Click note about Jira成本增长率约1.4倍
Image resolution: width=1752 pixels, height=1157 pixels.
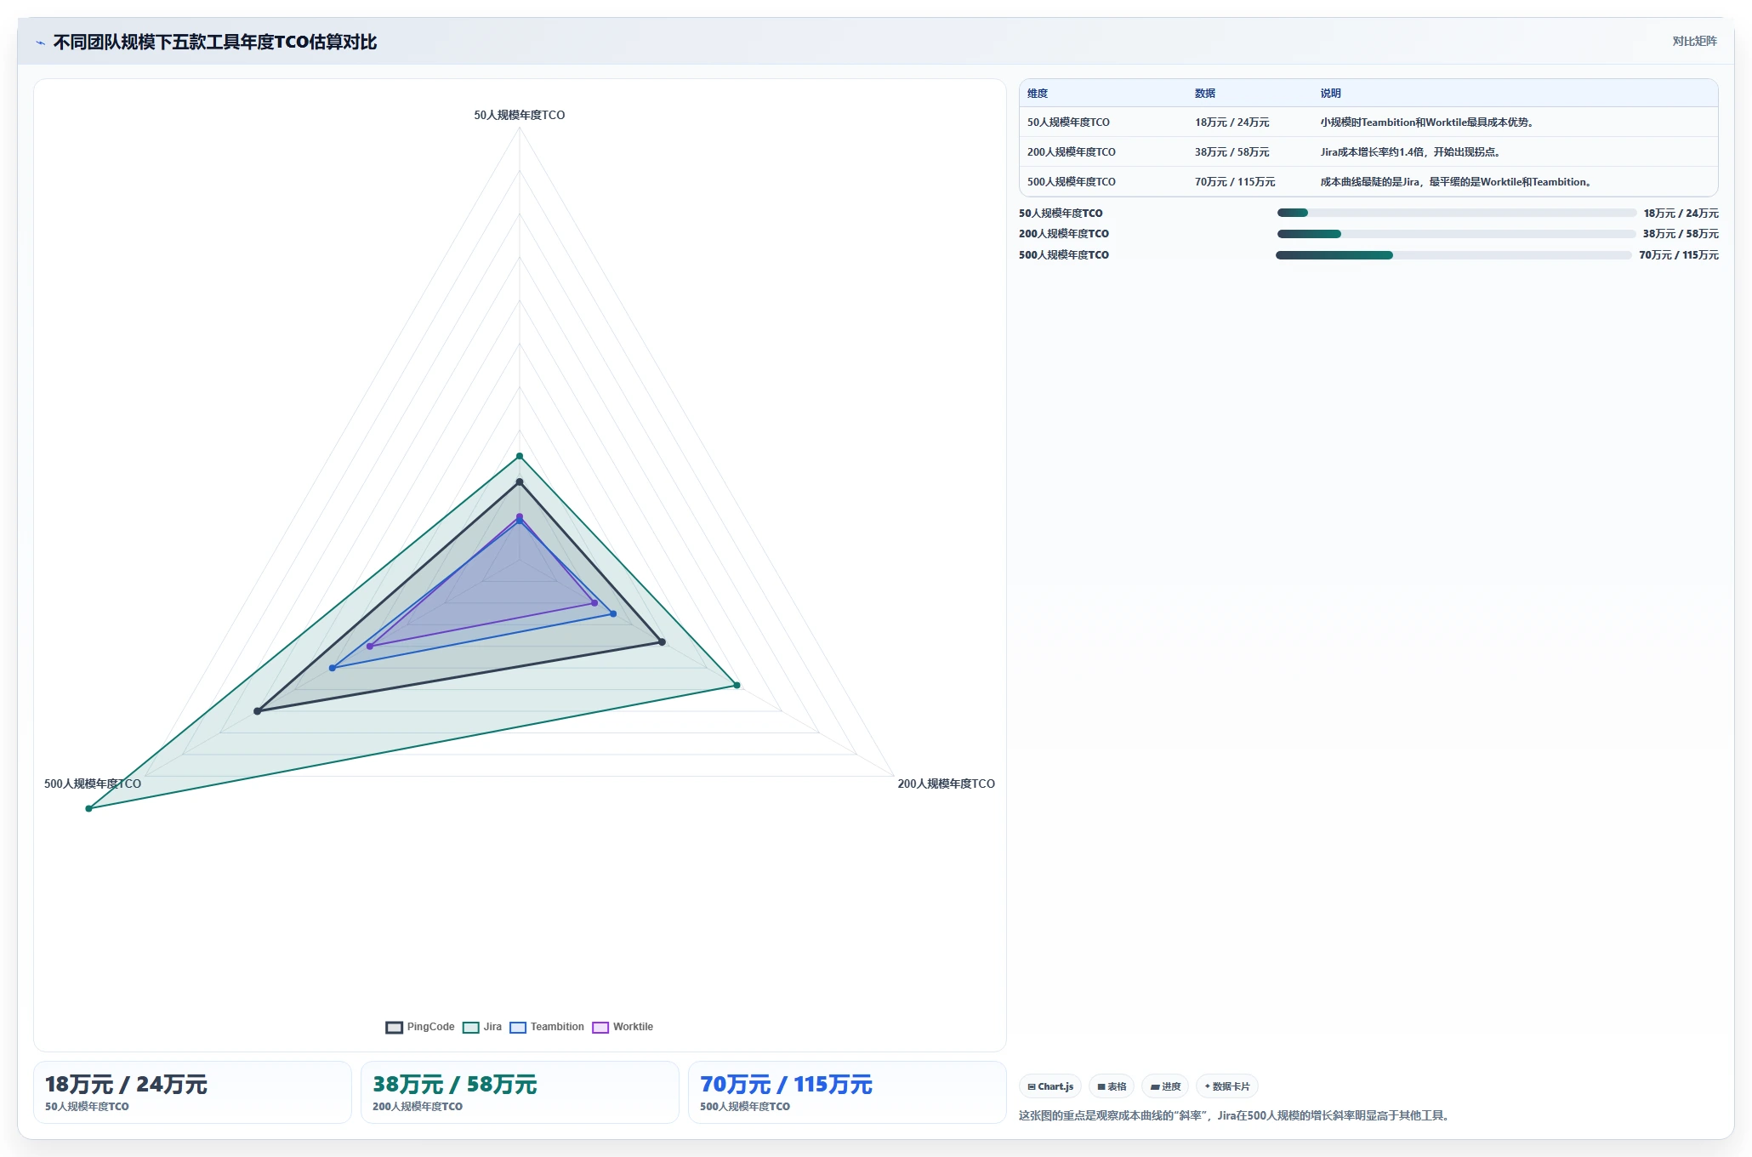(x=1412, y=152)
